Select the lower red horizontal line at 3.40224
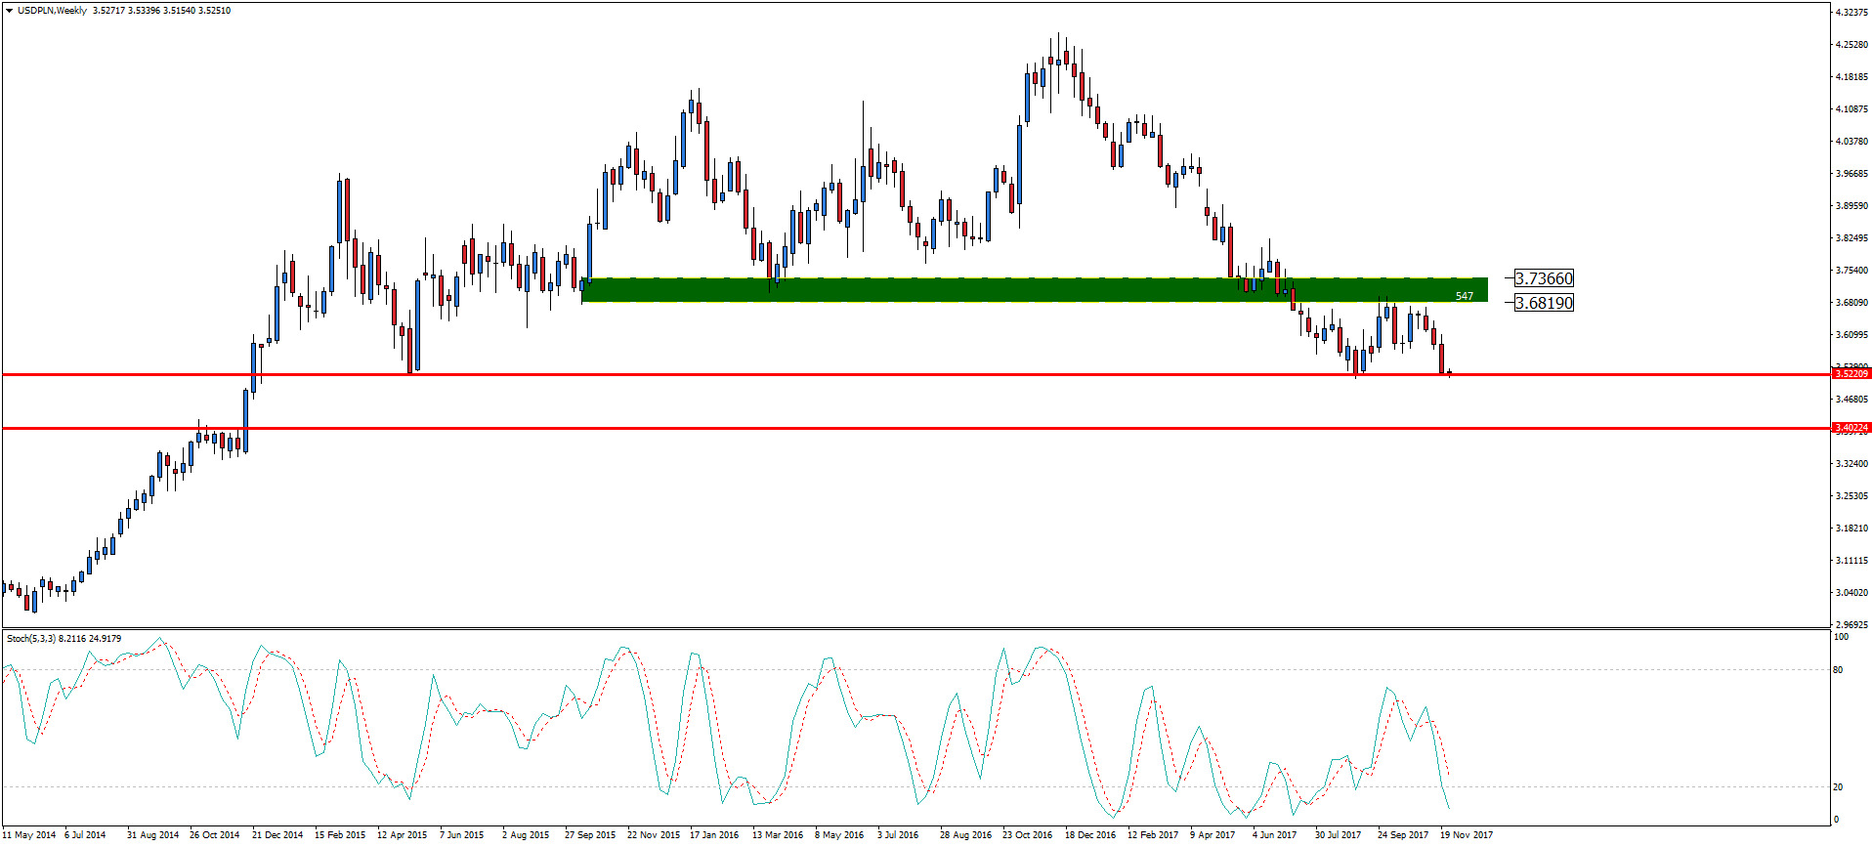The width and height of the screenshot is (1872, 846). pos(915,428)
